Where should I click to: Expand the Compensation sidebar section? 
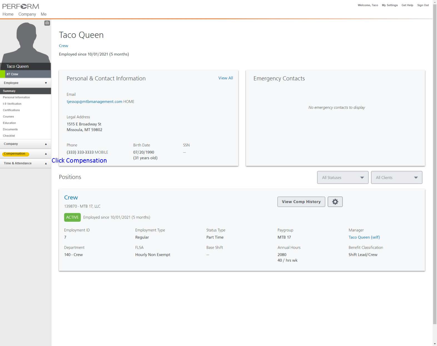(25, 154)
